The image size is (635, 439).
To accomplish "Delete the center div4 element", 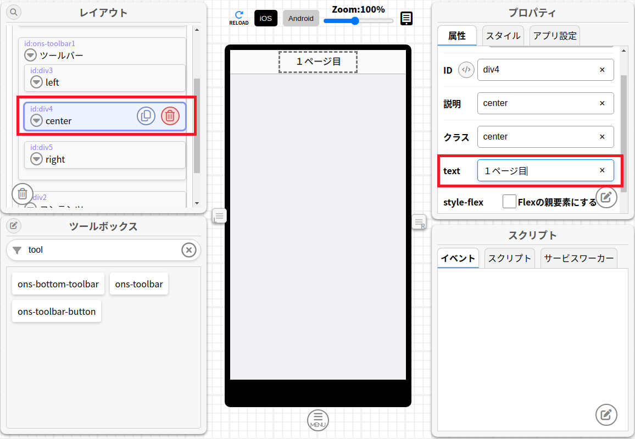I will pyautogui.click(x=170, y=116).
